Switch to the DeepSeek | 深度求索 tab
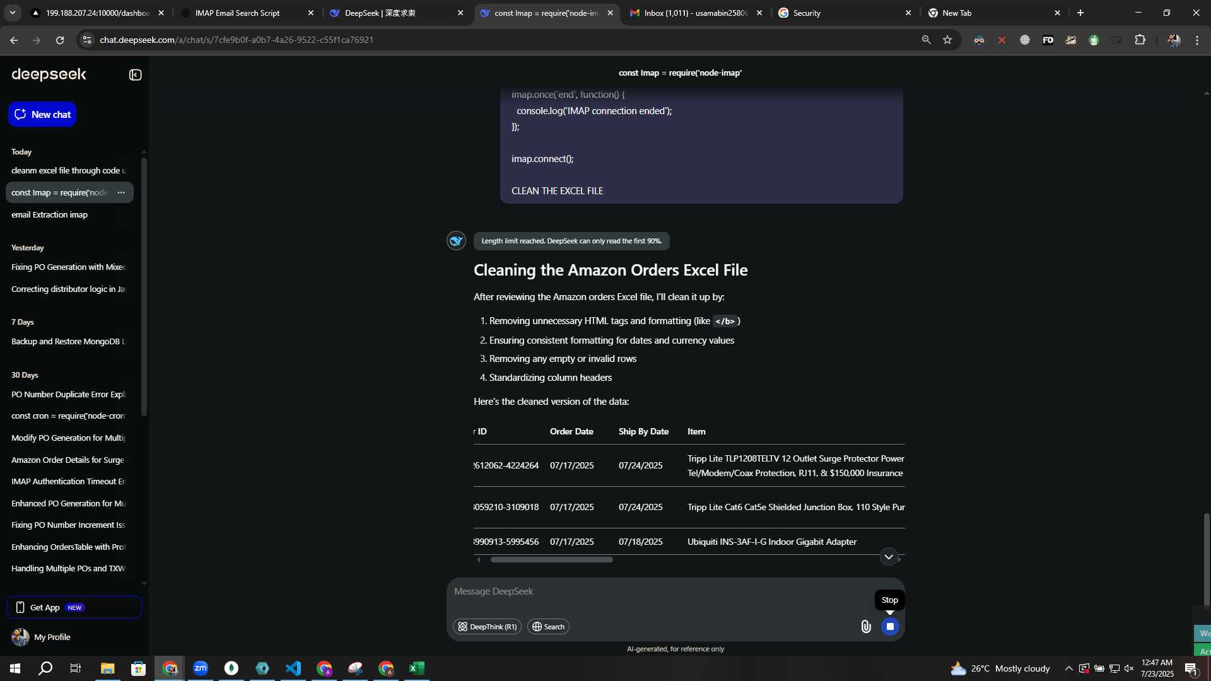Screen dimensions: 1211x681 [x=397, y=13]
